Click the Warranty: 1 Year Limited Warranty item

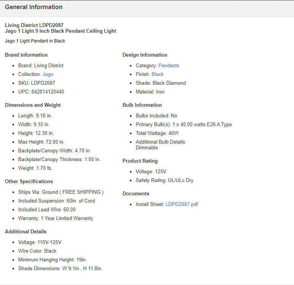(55, 218)
